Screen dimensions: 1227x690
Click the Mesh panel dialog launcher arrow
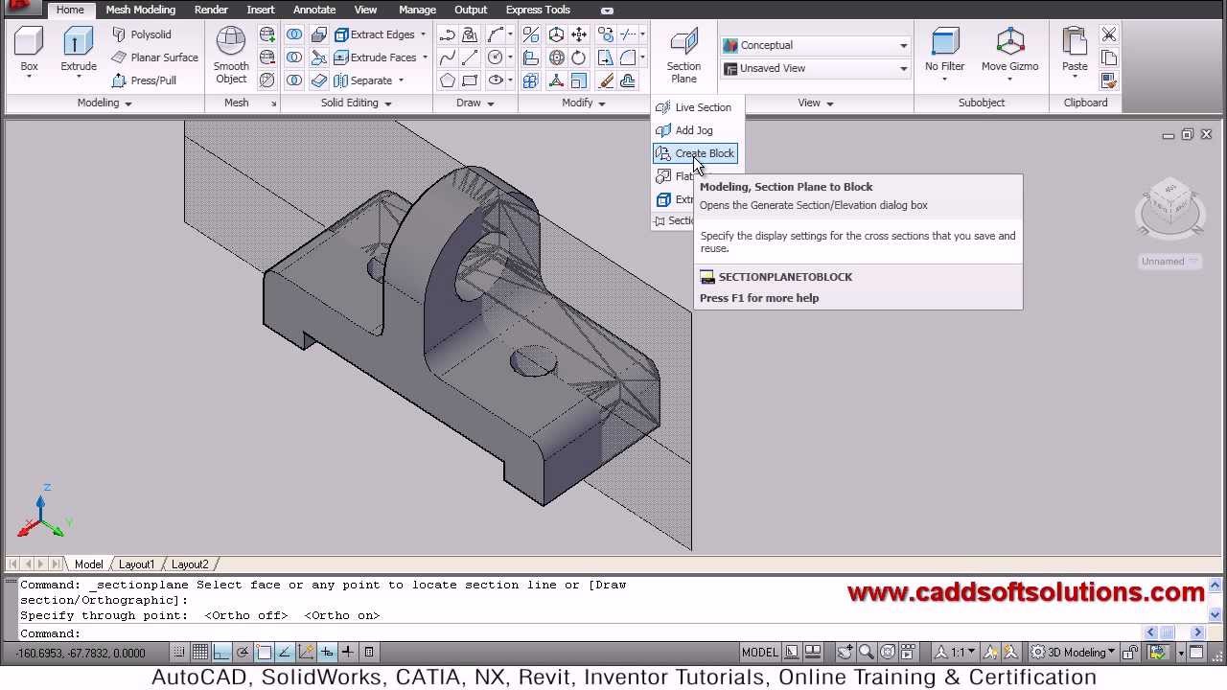(273, 103)
